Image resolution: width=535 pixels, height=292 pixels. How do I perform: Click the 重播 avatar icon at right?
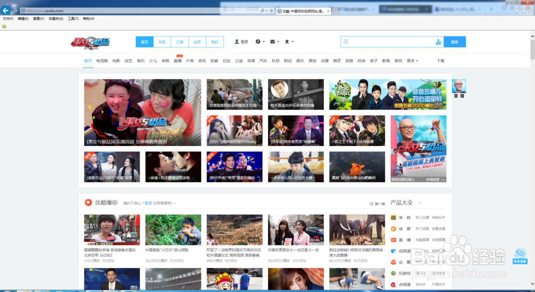(x=459, y=86)
